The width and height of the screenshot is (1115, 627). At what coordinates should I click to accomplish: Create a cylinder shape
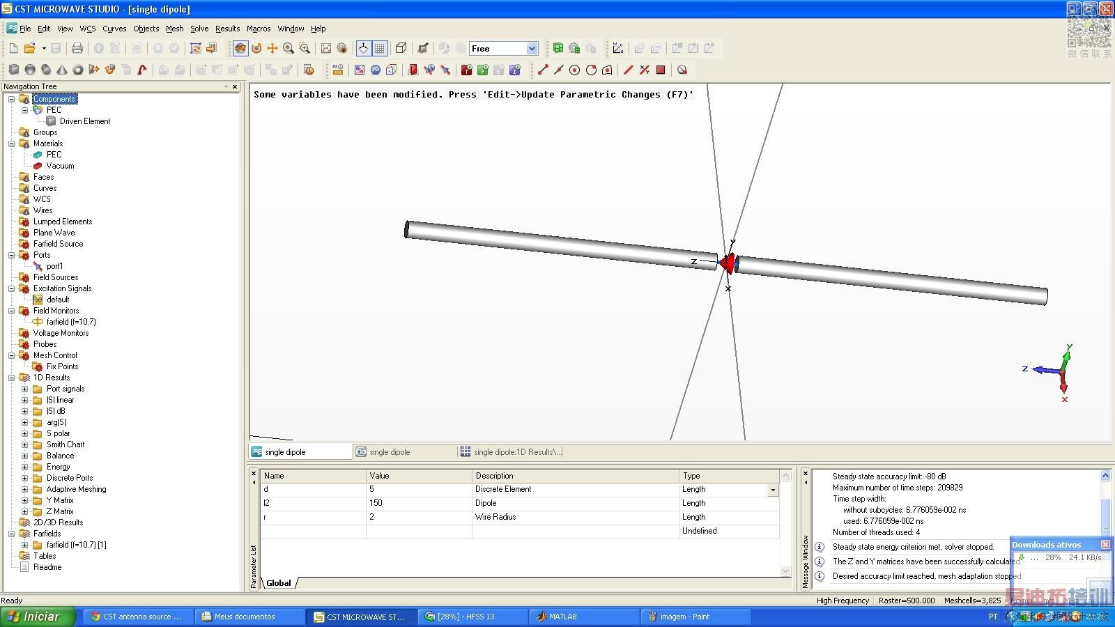[46, 70]
